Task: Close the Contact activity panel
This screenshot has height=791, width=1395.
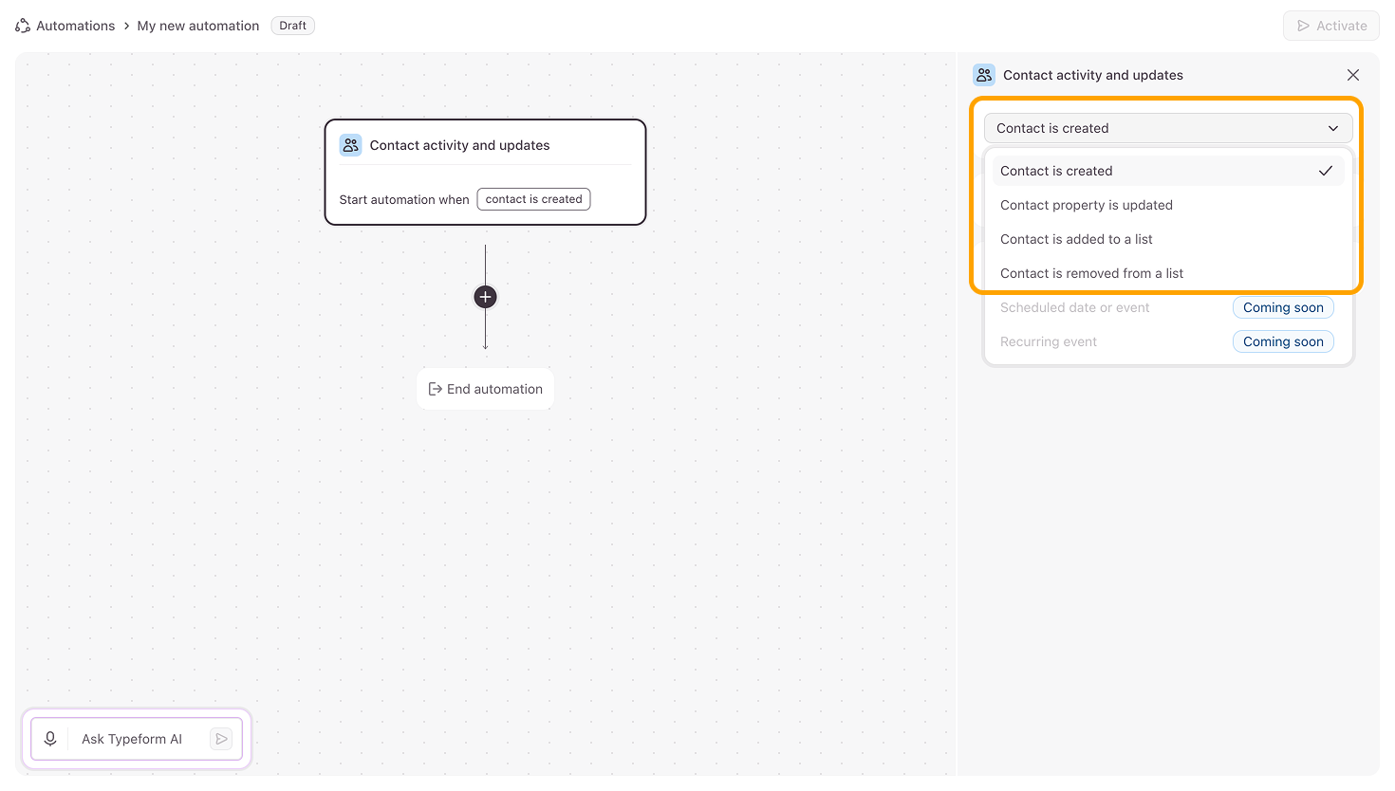Action: point(1353,75)
